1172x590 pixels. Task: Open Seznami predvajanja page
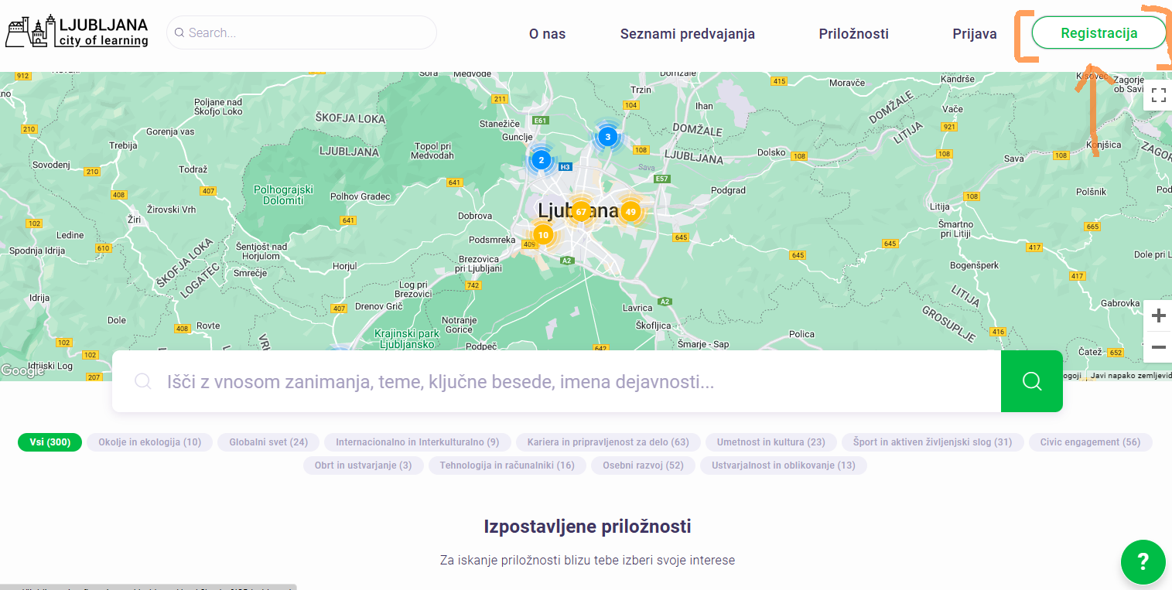click(x=687, y=33)
